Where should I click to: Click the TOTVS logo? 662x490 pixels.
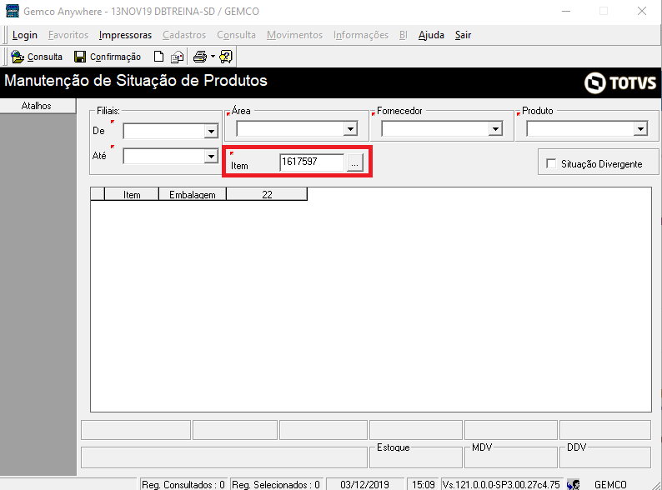[x=620, y=82]
